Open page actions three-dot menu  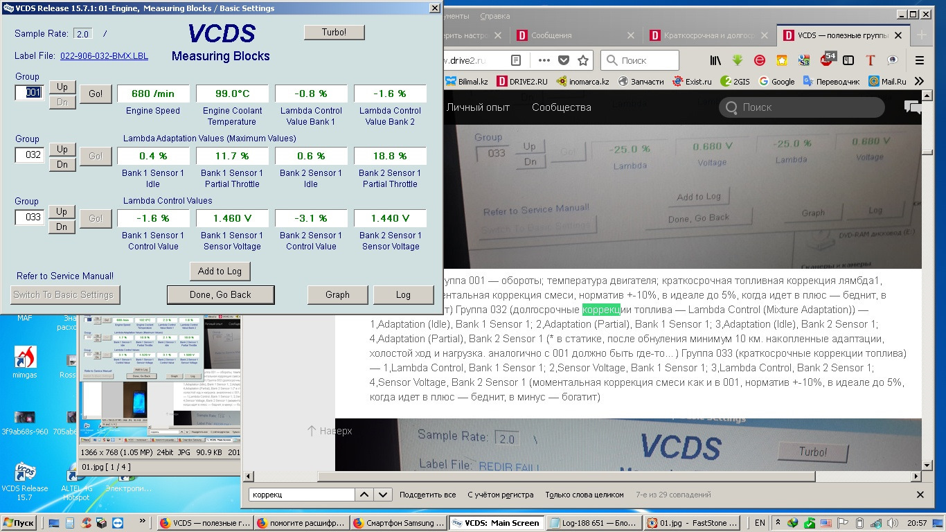544,60
